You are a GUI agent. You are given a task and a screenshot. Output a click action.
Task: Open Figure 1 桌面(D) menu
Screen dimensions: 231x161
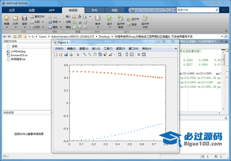(121, 49)
